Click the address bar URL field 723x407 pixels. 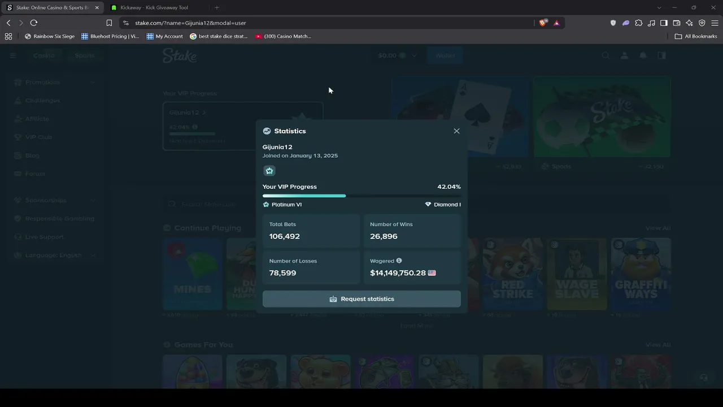pyautogui.click(x=325, y=23)
